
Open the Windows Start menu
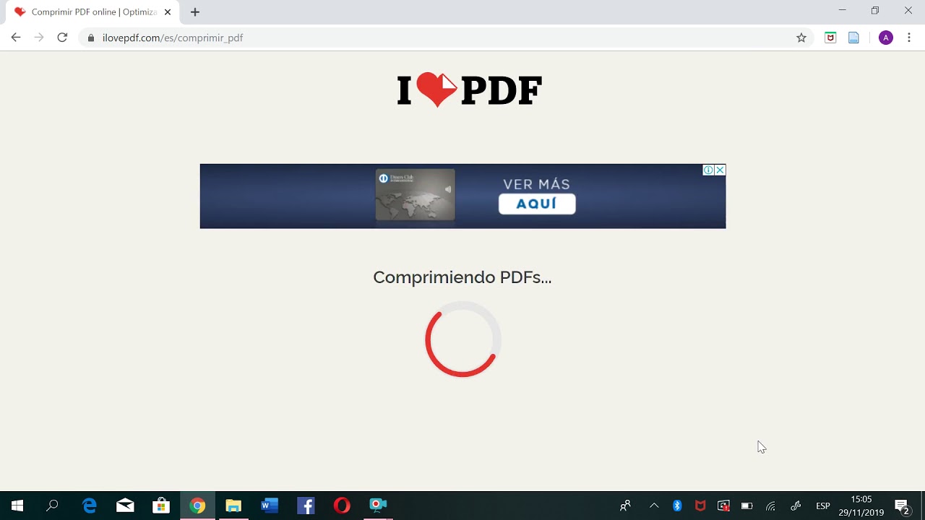17,506
